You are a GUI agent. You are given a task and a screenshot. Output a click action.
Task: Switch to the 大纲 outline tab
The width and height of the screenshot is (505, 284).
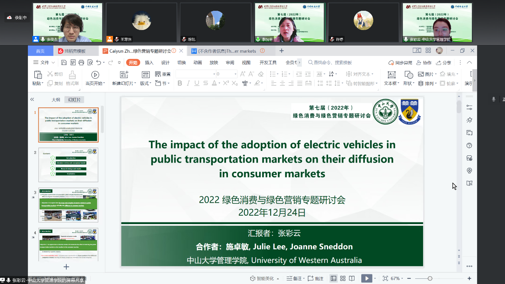tap(56, 100)
